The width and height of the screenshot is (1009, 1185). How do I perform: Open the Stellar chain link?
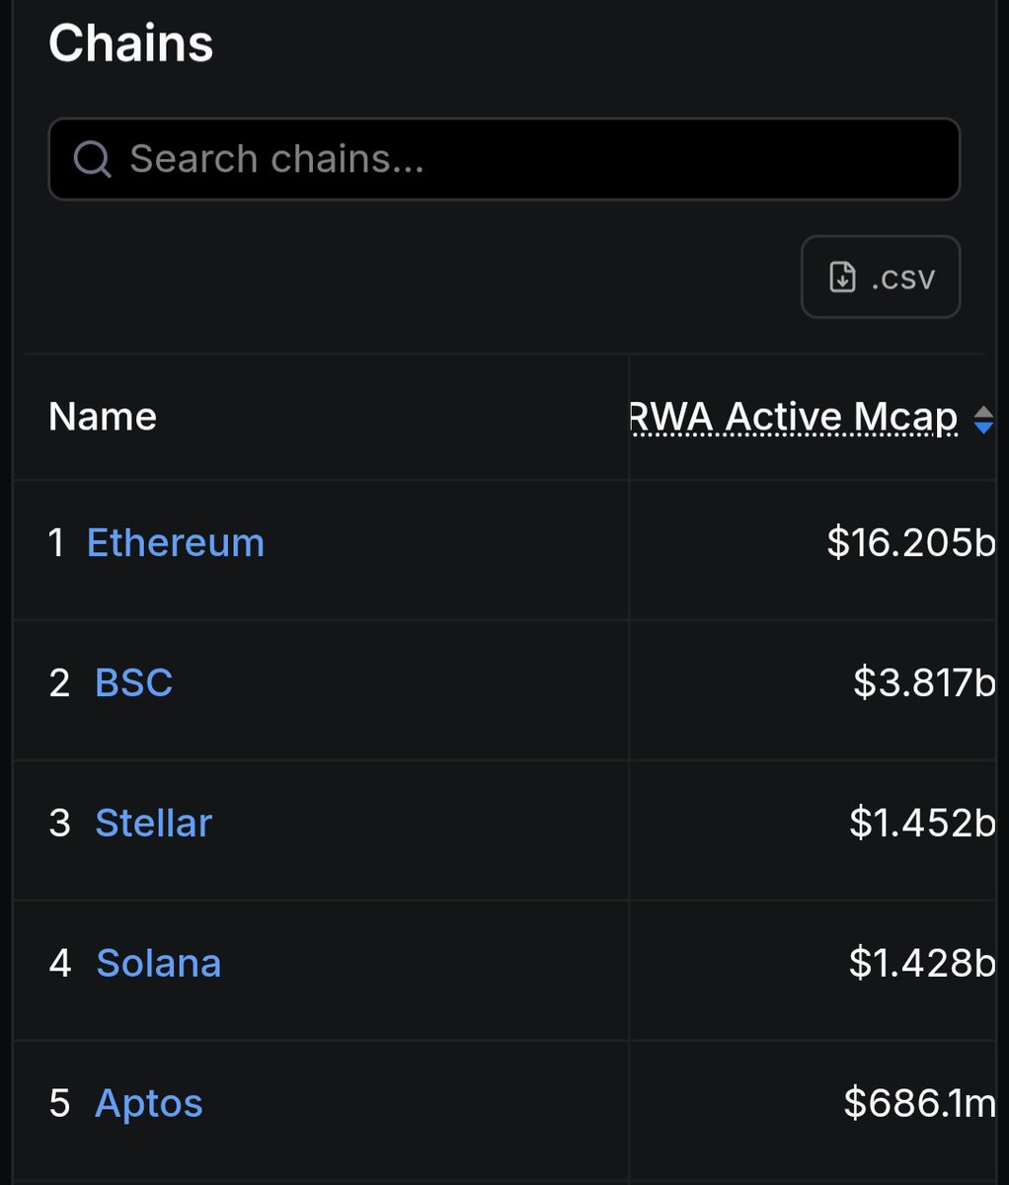pos(154,824)
